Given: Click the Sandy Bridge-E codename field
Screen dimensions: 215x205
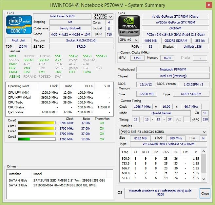Looking at the screenshot, I should (x=70, y=28).
